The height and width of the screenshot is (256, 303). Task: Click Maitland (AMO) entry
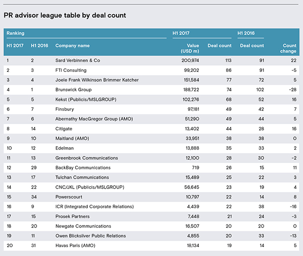point(72,138)
